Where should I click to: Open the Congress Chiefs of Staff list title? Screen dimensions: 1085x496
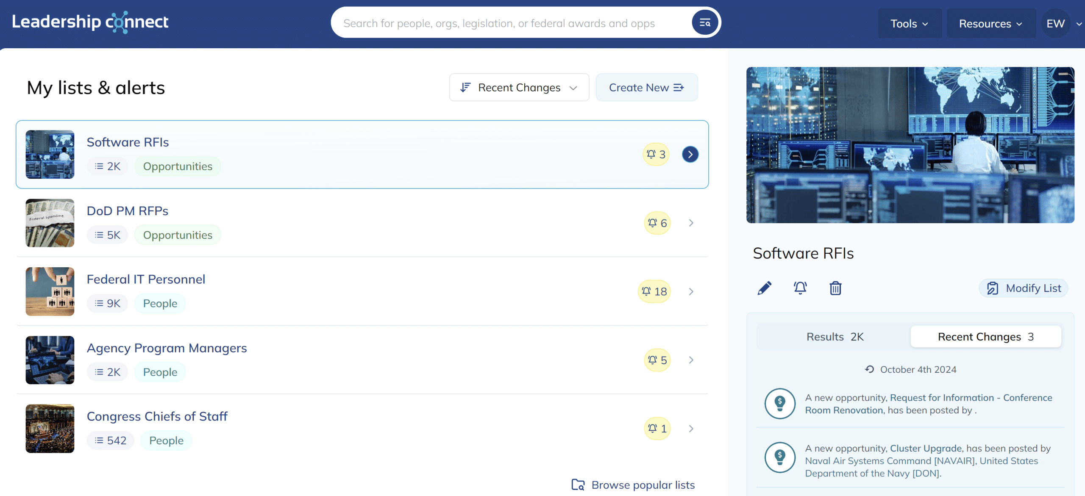click(157, 417)
